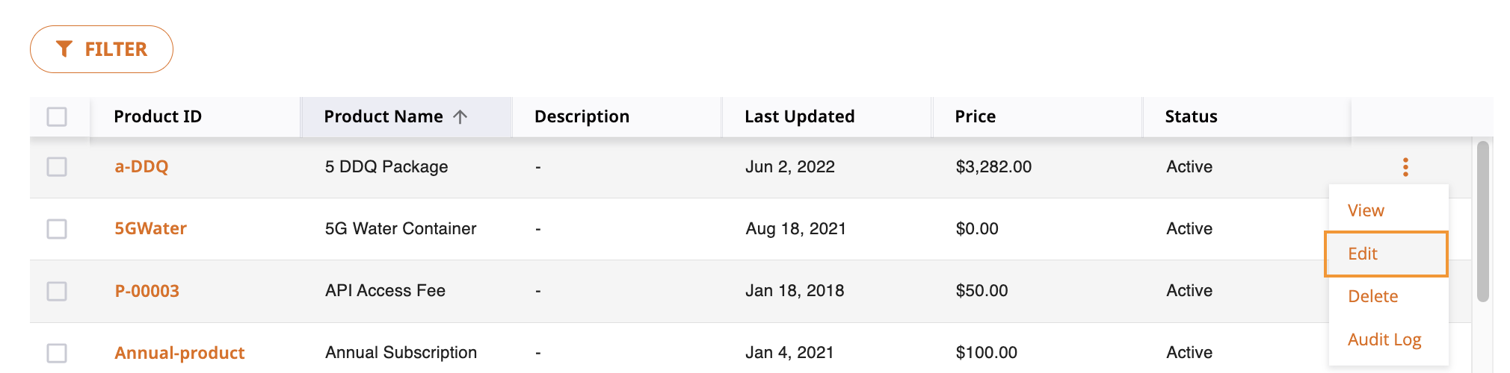This screenshot has width=1510, height=373.
Task: Follow the P-00003 product link
Action: click(147, 291)
